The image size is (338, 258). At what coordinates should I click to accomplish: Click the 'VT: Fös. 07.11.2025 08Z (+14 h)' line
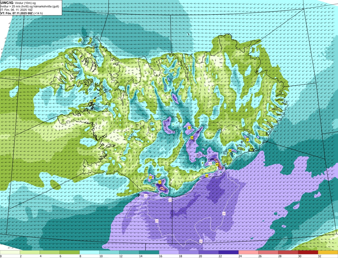[22, 13]
